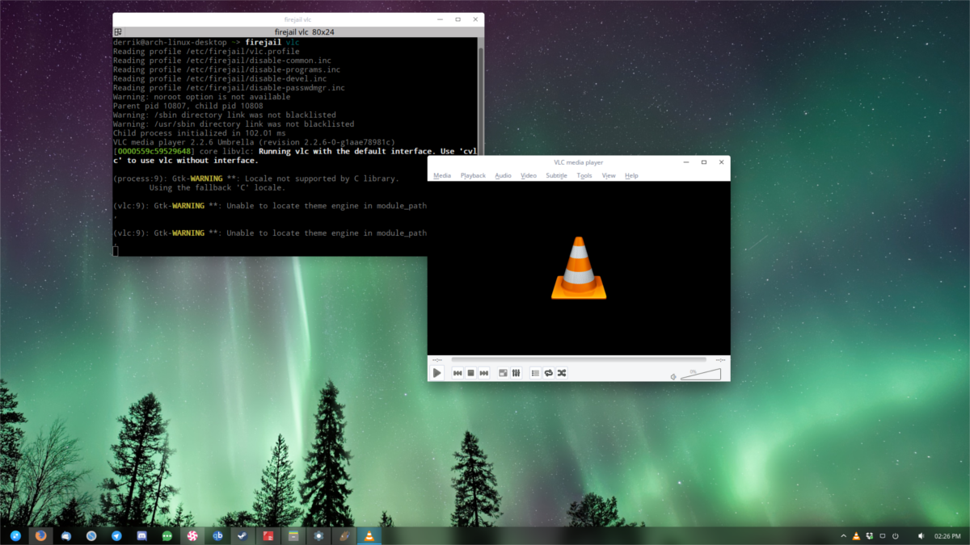Click 'Parent pid 10807, child pid 10808' line

188,106
